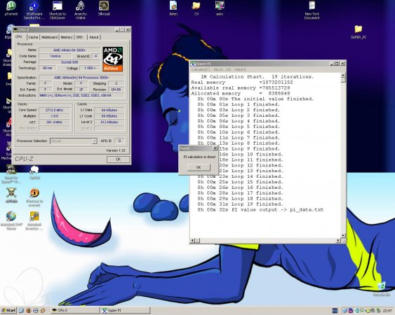Screen dimensions: 395x315
Task: Open the Calculate menu in Super PI
Action: [x=201, y=69]
